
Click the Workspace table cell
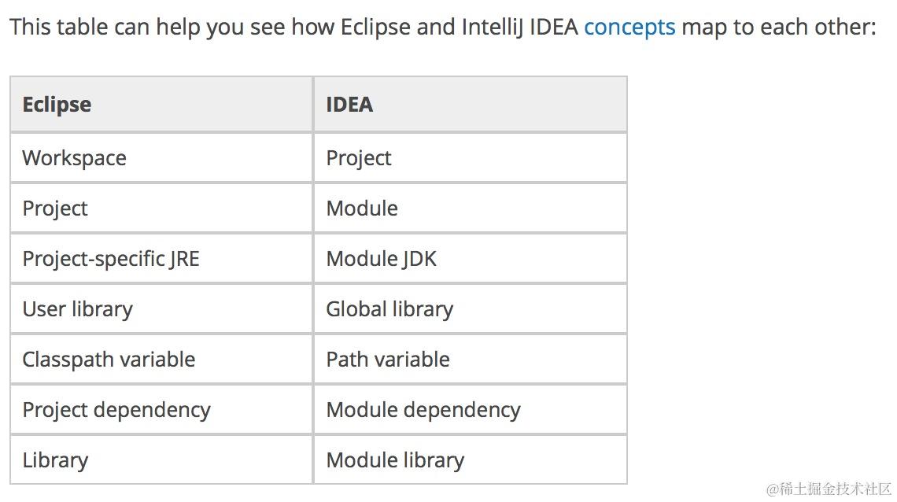tap(161, 158)
